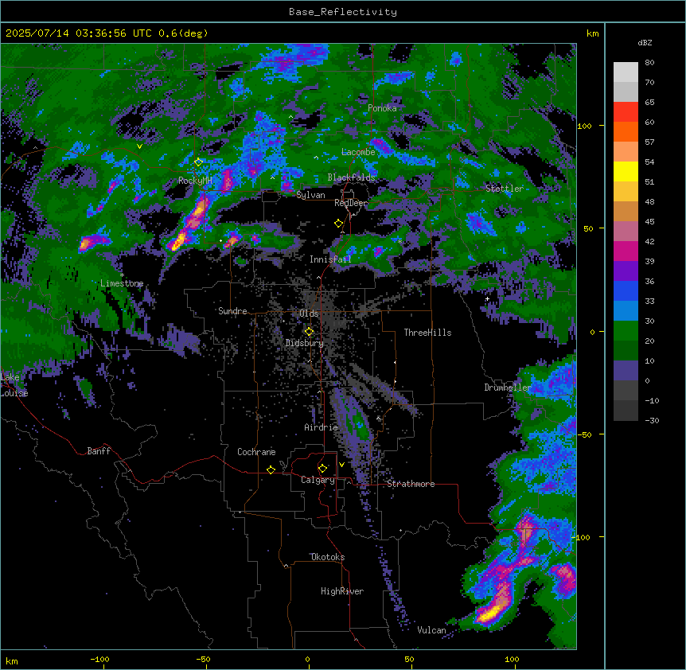Select the red swatch between 65 and 60
This screenshot has width=686, height=670.
point(626,112)
